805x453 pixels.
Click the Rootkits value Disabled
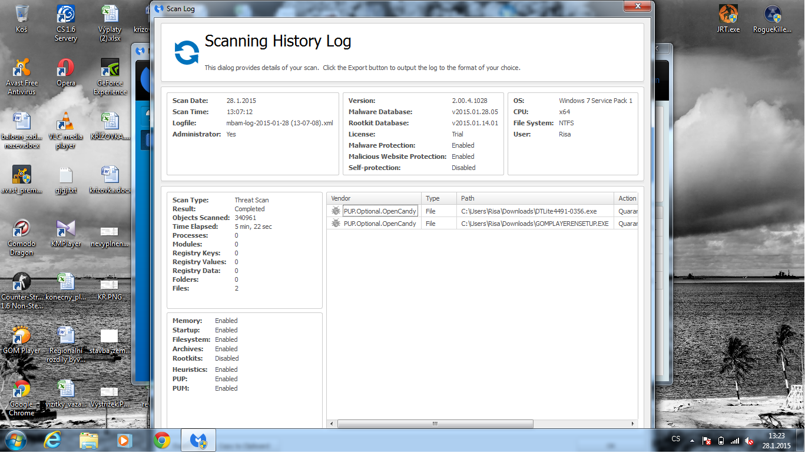[227, 358]
